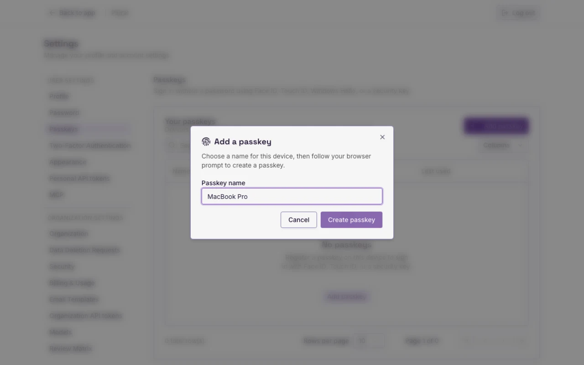This screenshot has width=584, height=365.
Task: Click the search icon in passkeys table
Action: click(x=172, y=146)
